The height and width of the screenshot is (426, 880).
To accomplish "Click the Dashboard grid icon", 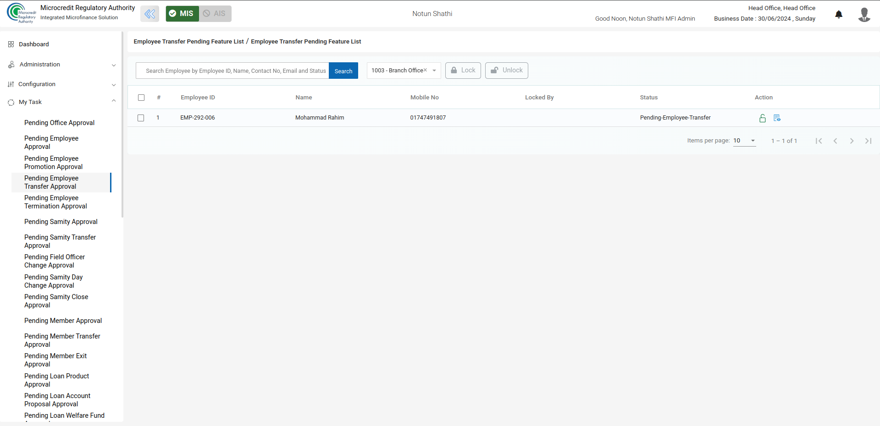I will tap(11, 44).
